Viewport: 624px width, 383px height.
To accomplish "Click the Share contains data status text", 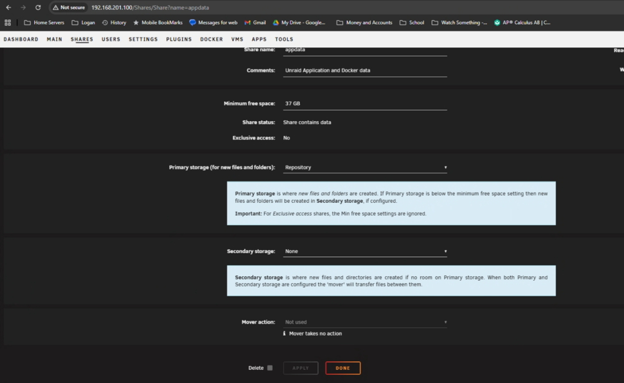I will pyautogui.click(x=307, y=122).
